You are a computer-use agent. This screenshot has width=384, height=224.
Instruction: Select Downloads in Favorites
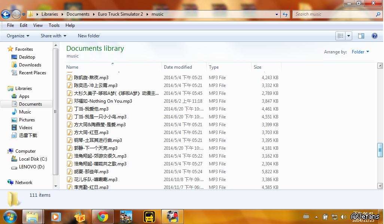pyautogui.click(x=26, y=65)
